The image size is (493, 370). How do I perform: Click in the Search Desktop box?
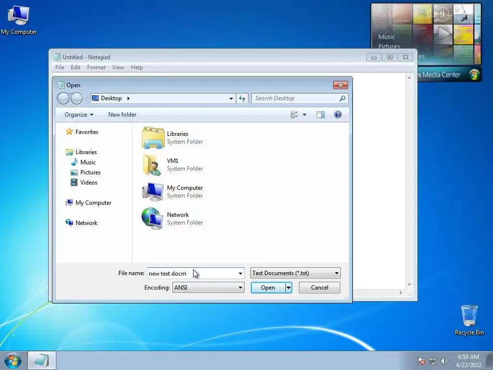tap(299, 98)
